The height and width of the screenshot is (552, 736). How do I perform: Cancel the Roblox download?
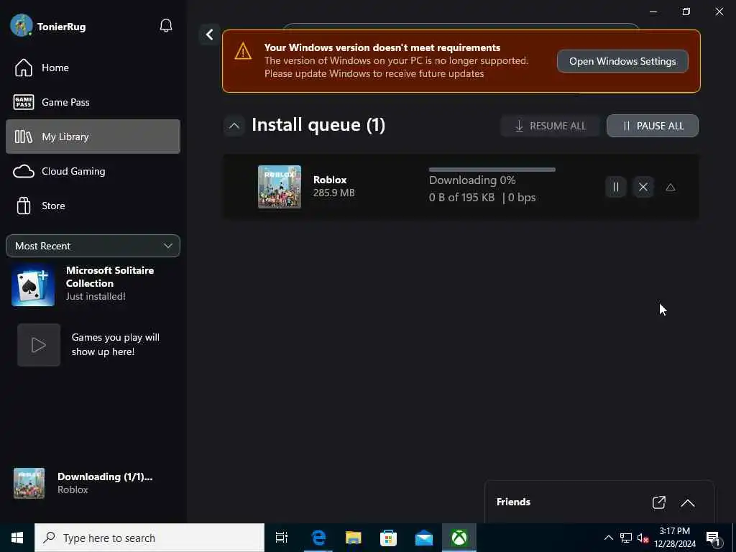pyautogui.click(x=643, y=188)
